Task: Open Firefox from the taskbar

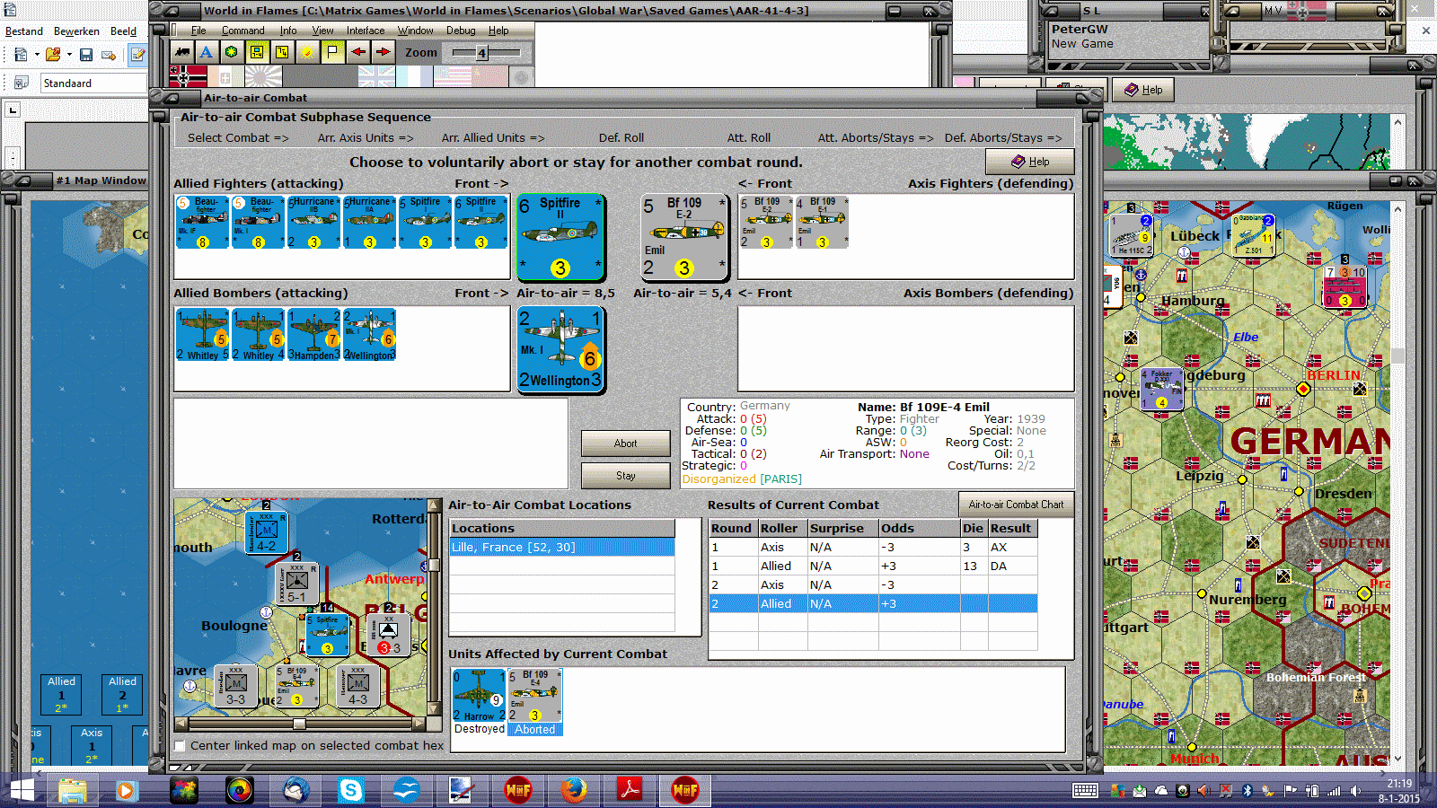Action: (x=573, y=790)
